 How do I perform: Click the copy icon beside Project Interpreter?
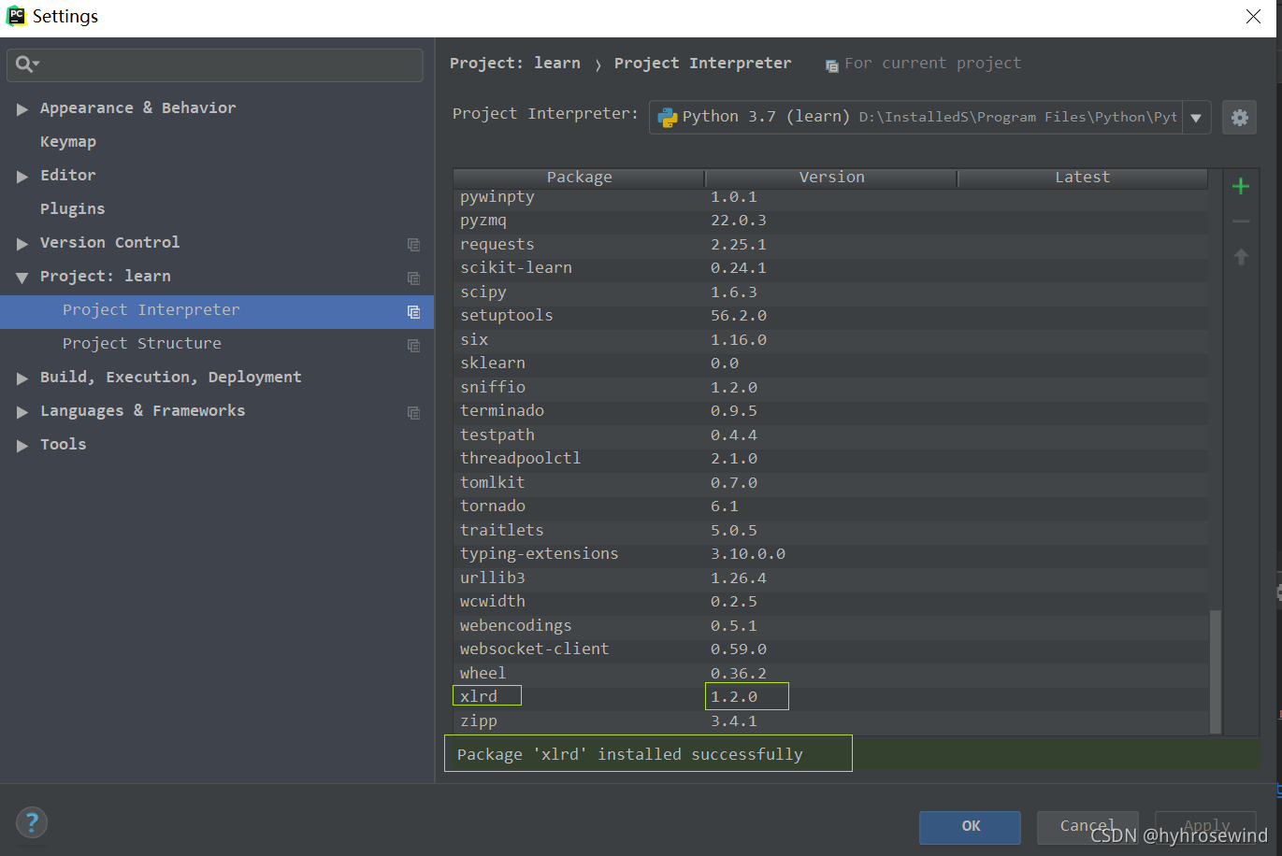coord(413,311)
